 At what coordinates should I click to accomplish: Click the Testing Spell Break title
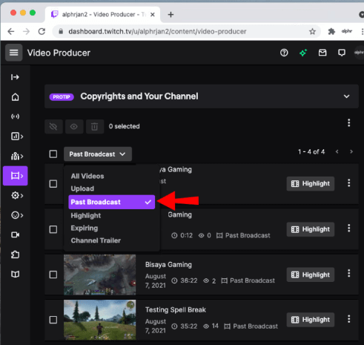tap(176, 309)
